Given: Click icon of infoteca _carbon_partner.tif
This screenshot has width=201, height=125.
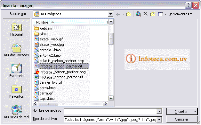Looking at the screenshot, I should pyautogui.click(x=36, y=77).
